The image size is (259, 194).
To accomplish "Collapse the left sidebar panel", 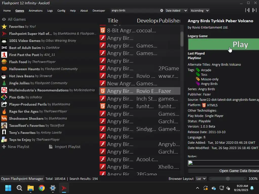I will pos(247,10).
